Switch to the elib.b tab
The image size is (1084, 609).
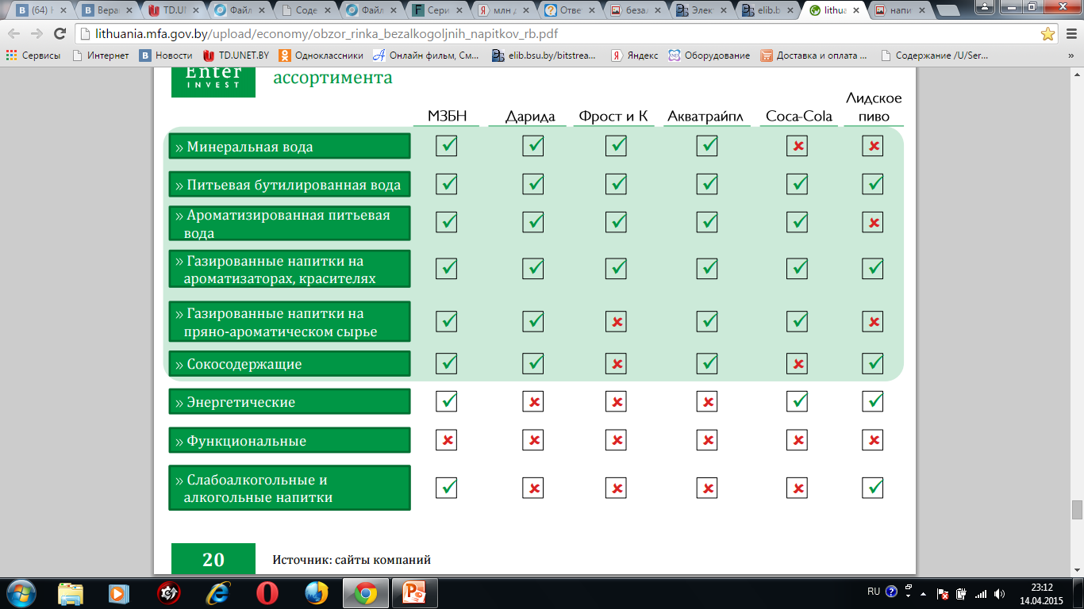767,10
